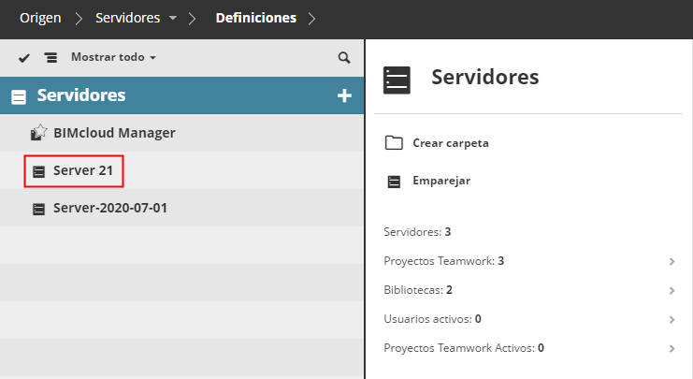Add a new server with plus icon
Screen dimensions: 693x379
coord(343,95)
